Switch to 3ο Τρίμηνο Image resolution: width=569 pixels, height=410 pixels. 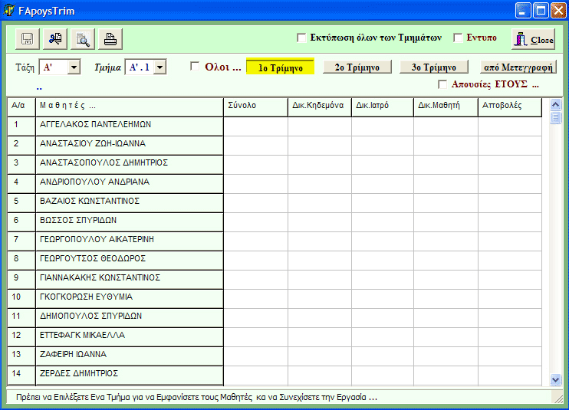click(433, 67)
